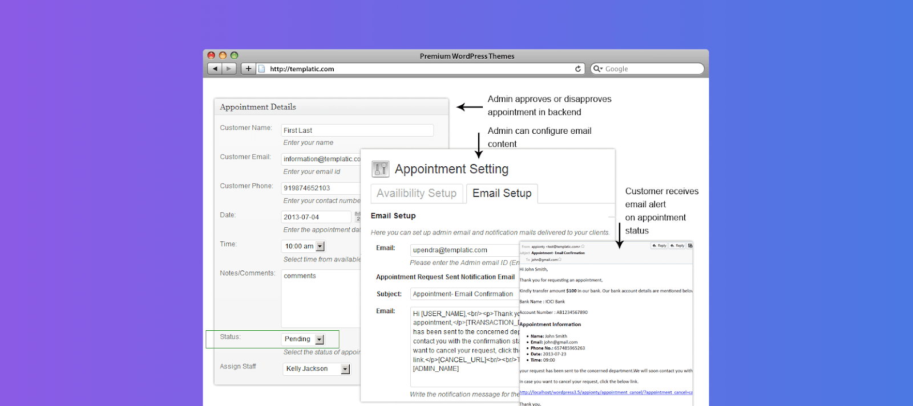Image resolution: width=913 pixels, height=406 pixels.
Task: Star the recipient john@gmail.com in the email
Action: tap(560, 260)
